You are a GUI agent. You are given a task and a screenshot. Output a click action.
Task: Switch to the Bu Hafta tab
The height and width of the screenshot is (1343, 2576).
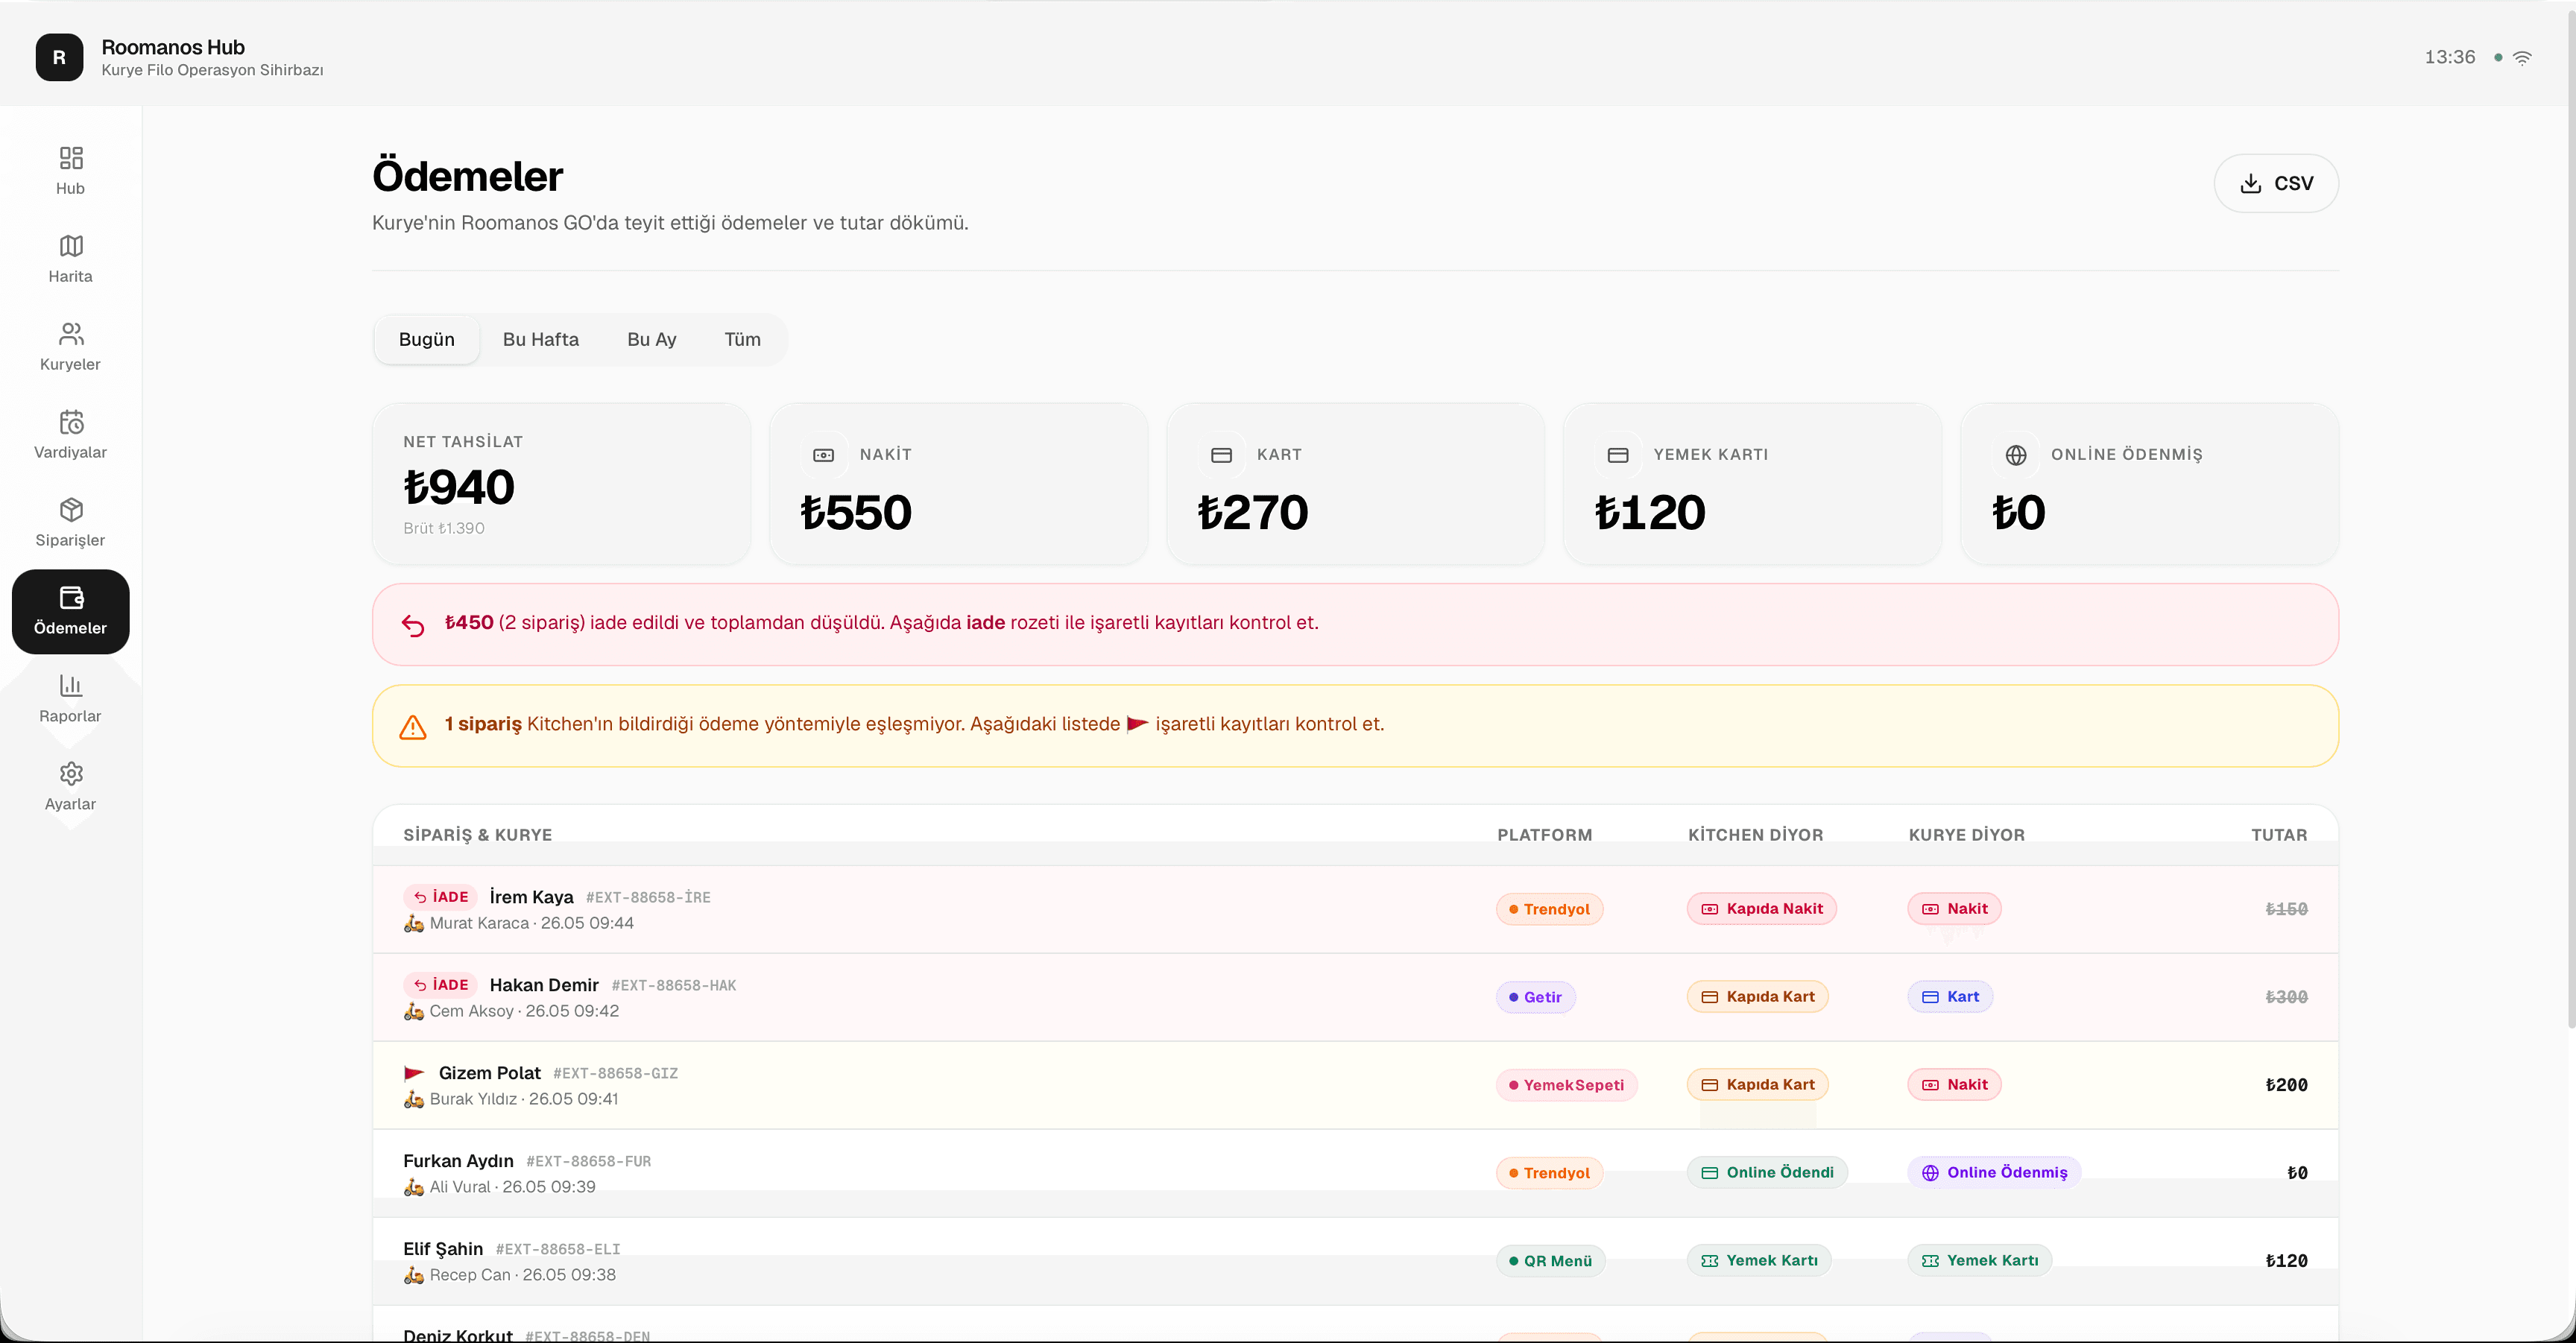point(541,339)
